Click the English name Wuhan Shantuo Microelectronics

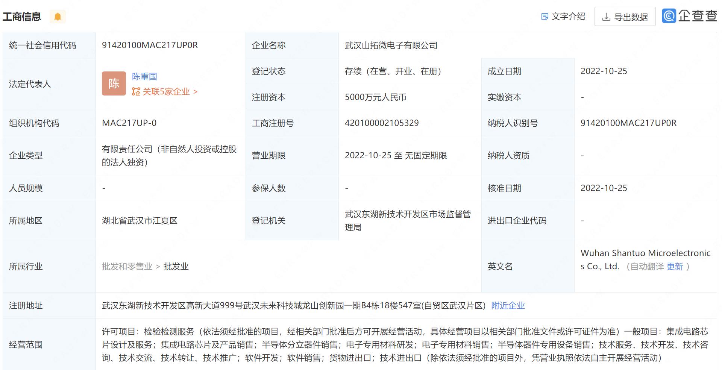click(645, 253)
